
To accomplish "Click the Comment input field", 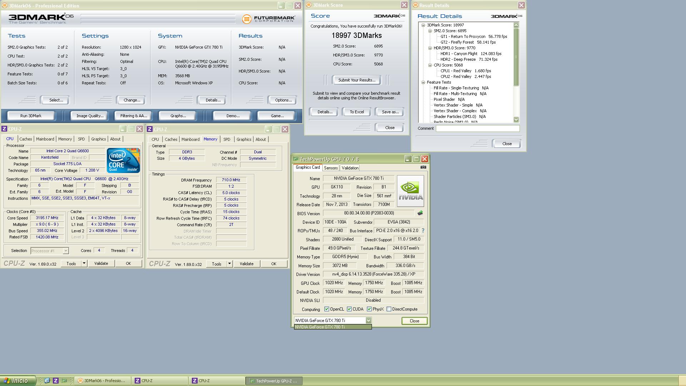I will pos(478,128).
